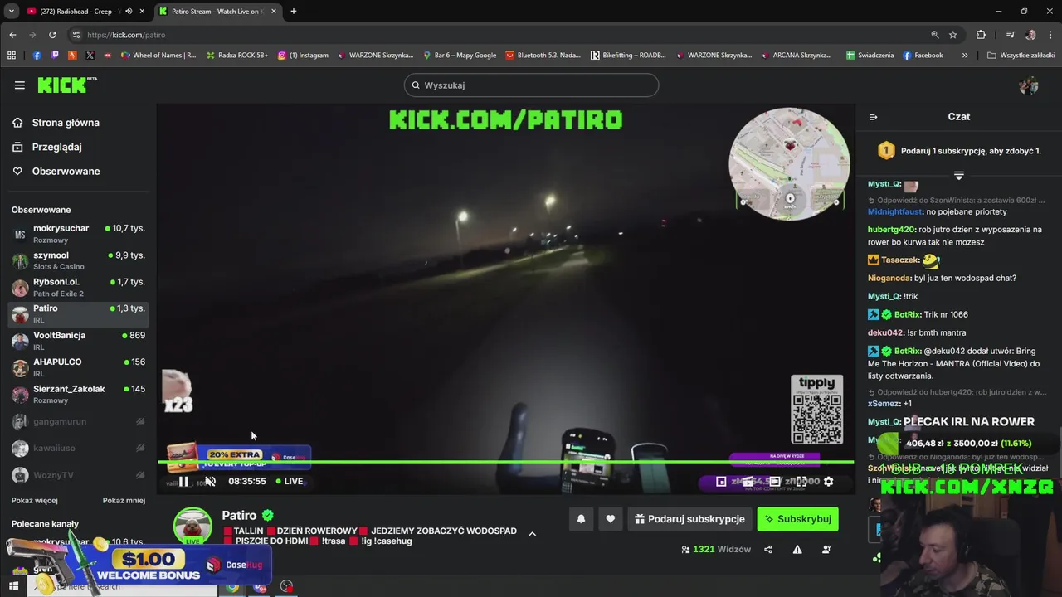Image resolution: width=1062 pixels, height=597 pixels.
Task: Show more bookmarks chevron
Action: tap(965, 56)
